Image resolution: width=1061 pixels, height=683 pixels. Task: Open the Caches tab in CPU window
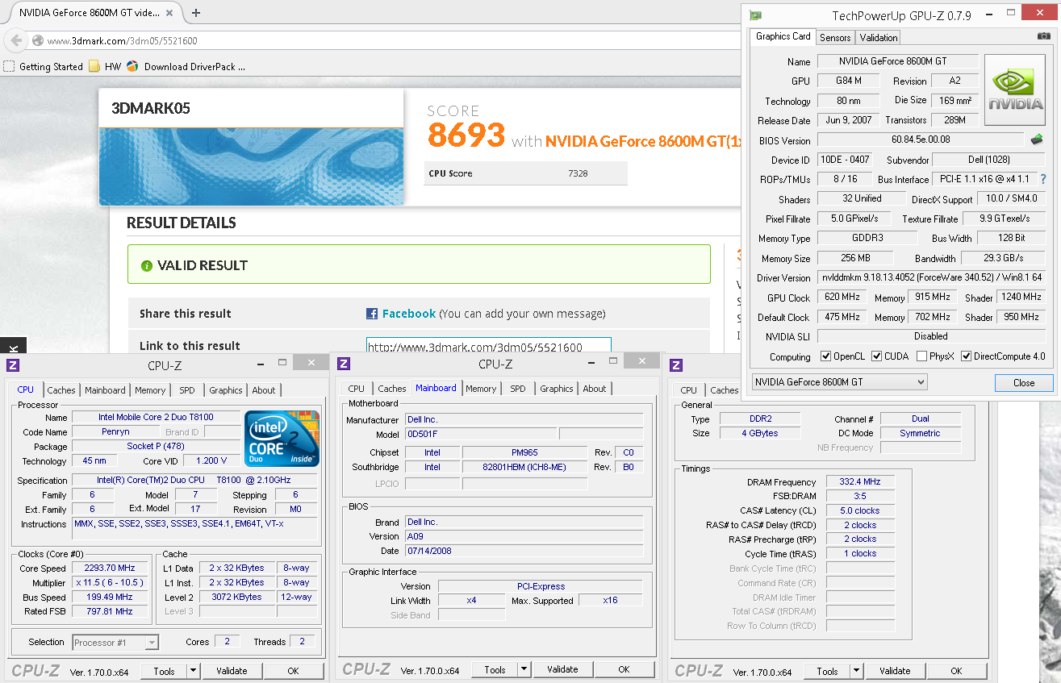click(61, 390)
